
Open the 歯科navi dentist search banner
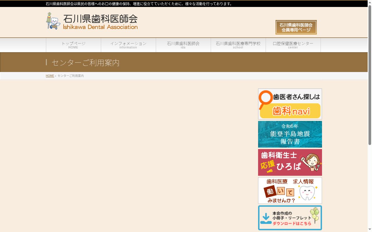click(290, 104)
